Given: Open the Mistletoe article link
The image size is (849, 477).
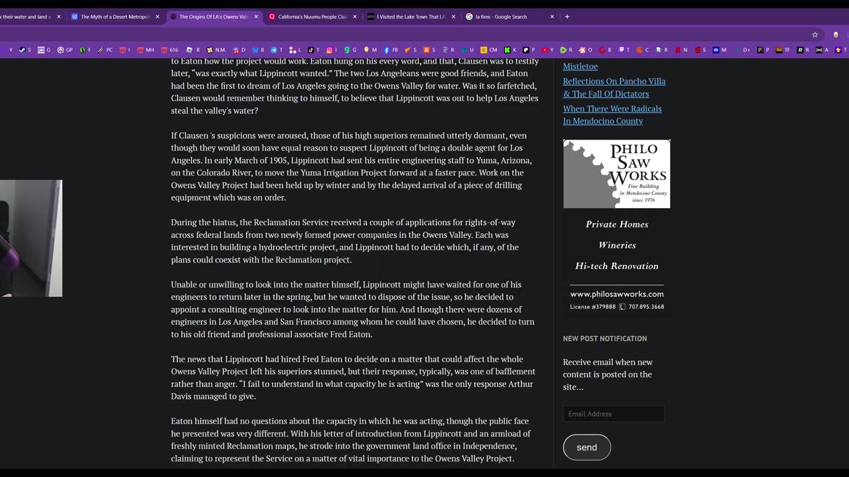Looking at the screenshot, I should (580, 66).
